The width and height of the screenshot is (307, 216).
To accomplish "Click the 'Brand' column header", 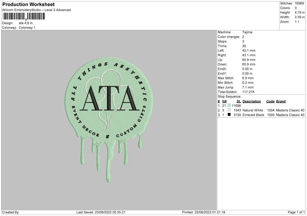I will 281,101.
